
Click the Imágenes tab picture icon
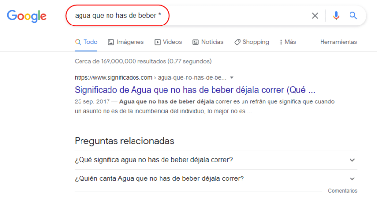coord(111,42)
